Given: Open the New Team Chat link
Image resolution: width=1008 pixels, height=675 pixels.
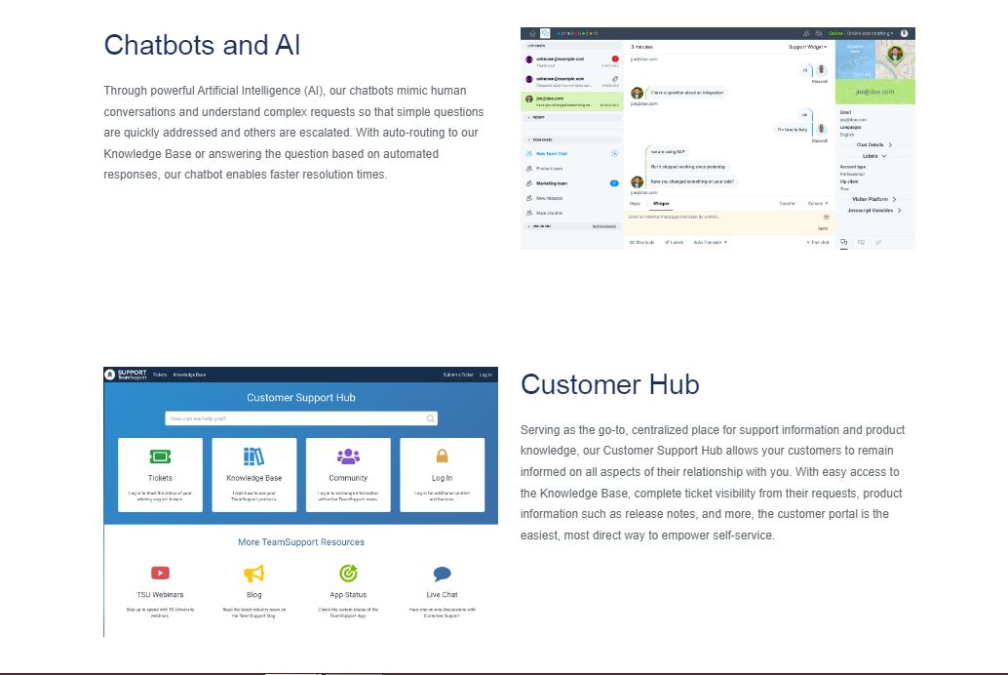Looking at the screenshot, I should click(x=552, y=154).
